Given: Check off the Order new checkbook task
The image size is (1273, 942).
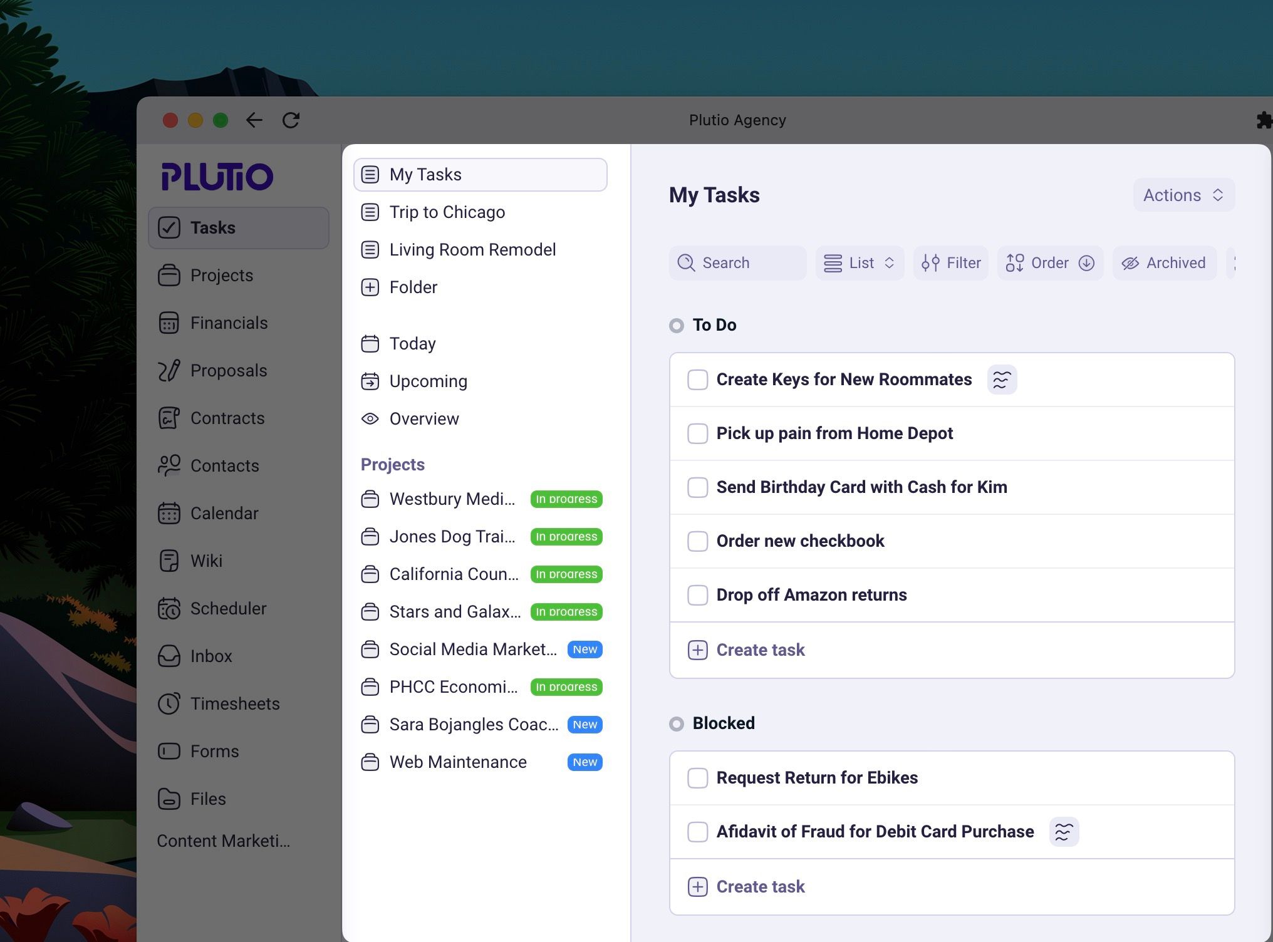Looking at the screenshot, I should pyautogui.click(x=697, y=541).
